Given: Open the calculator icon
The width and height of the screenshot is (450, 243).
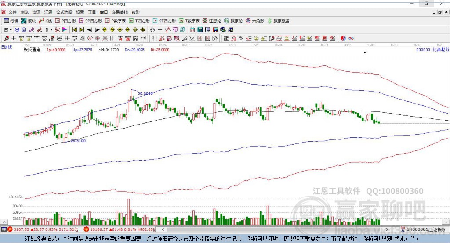Looking at the screenshot, I should tap(200, 30).
